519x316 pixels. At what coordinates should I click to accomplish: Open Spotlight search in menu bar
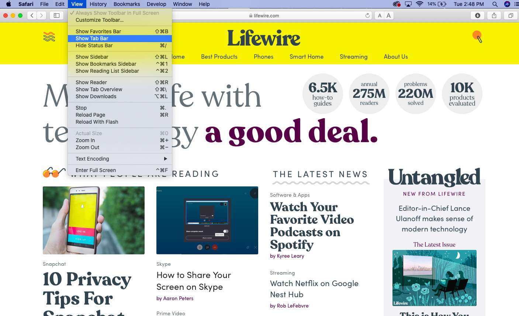[x=495, y=4]
